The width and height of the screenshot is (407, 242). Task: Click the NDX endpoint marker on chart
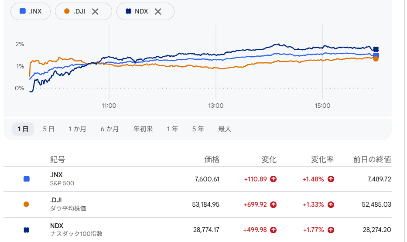pos(376,49)
